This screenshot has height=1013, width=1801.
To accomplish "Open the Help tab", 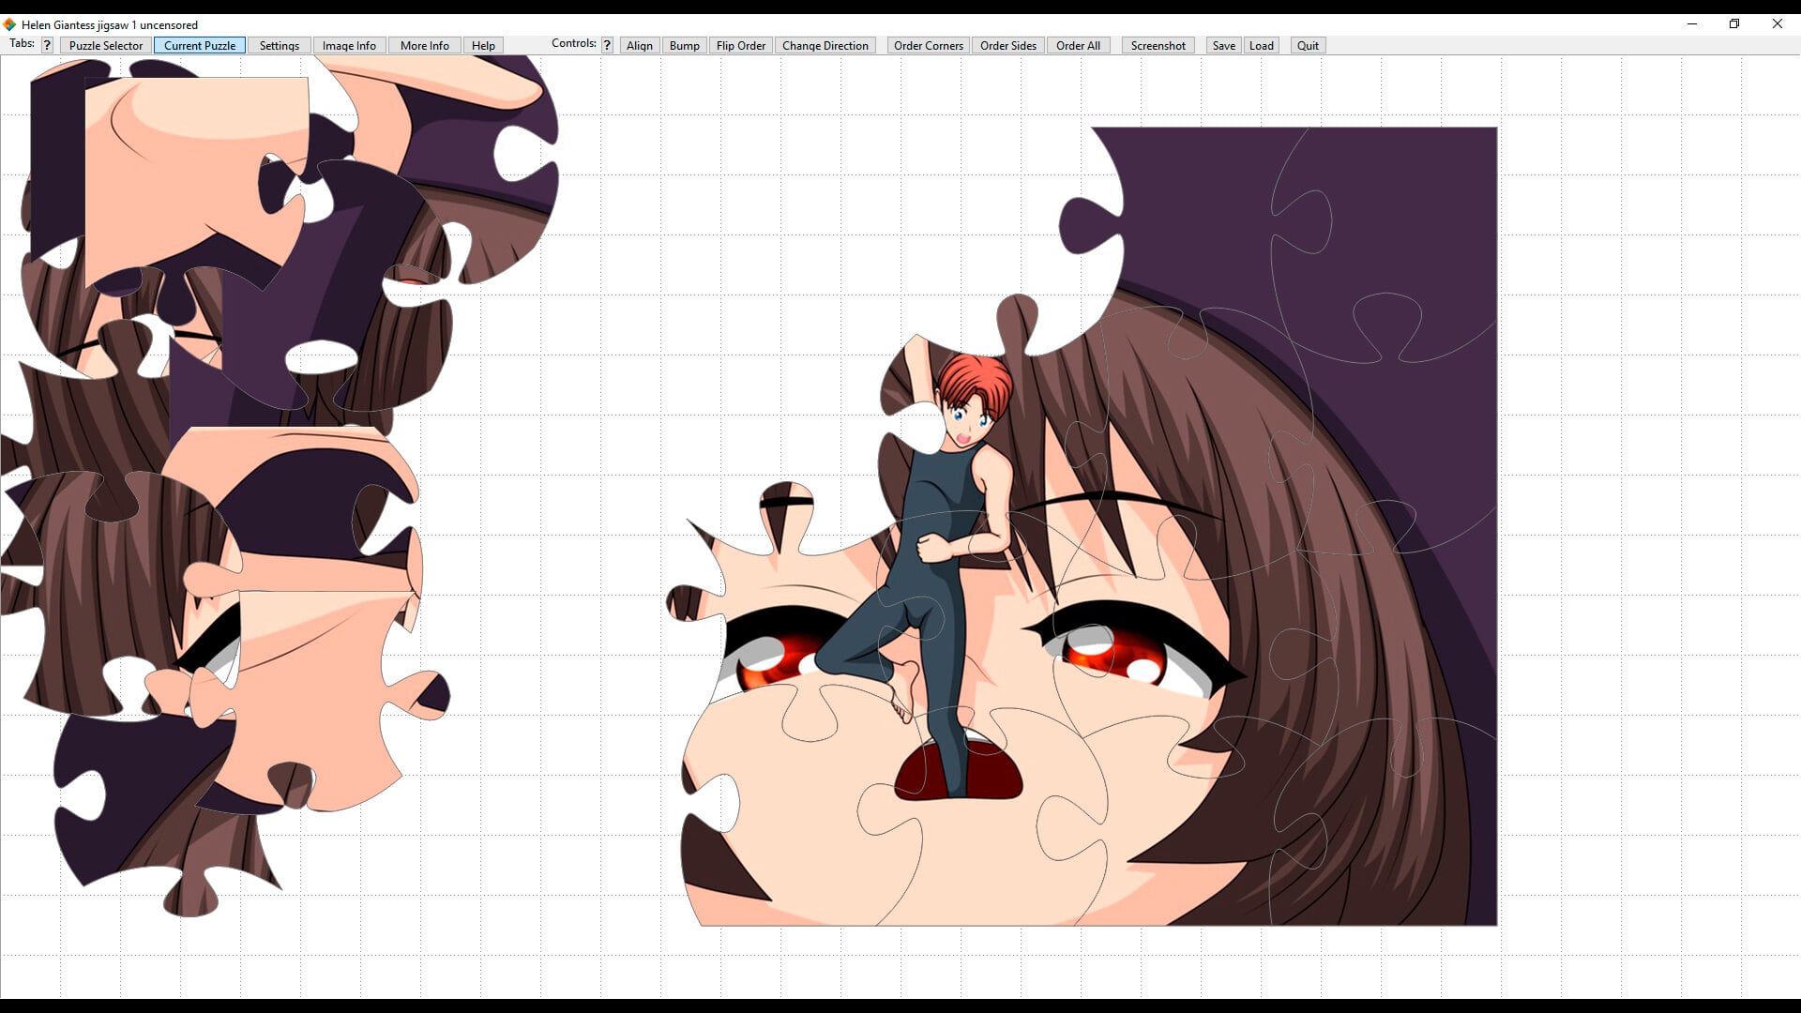I will pos(483,45).
